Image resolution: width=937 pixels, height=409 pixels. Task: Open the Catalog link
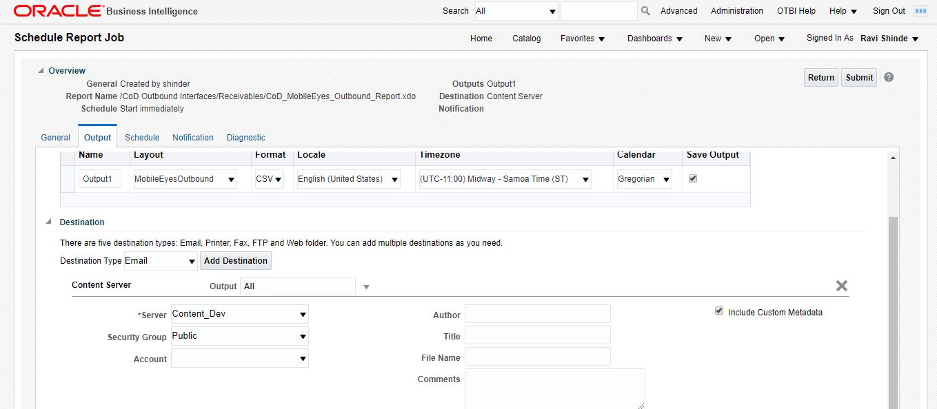pyautogui.click(x=527, y=39)
